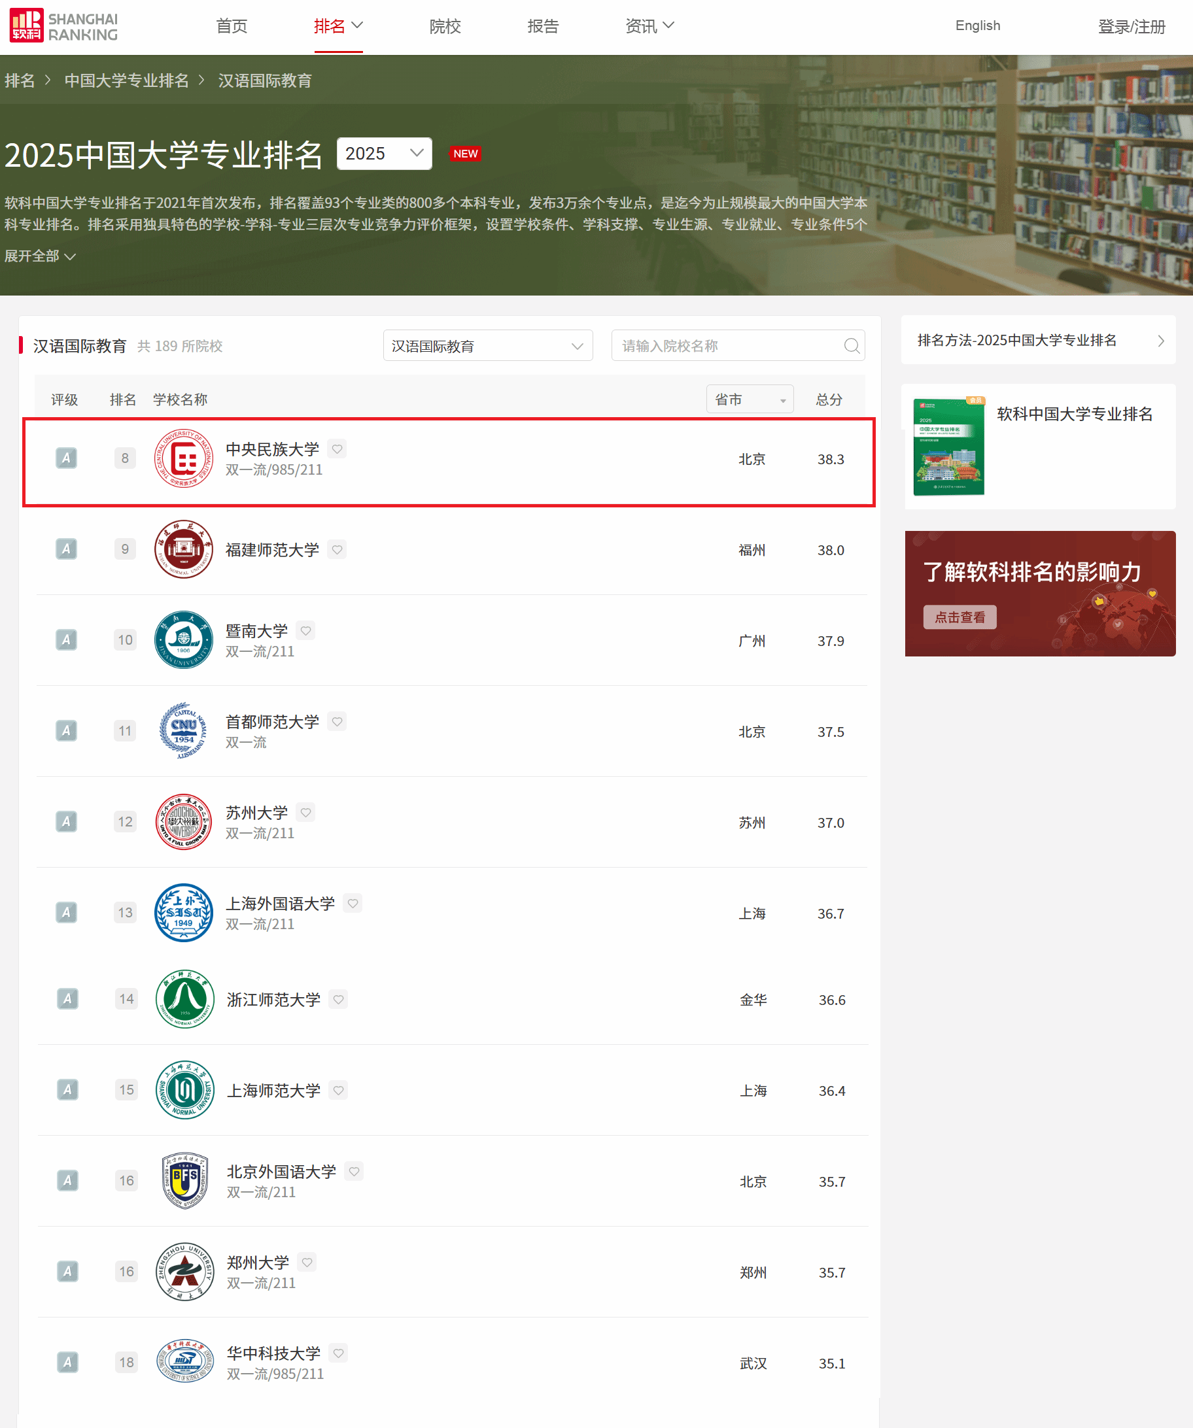Click the 点击查看 button
The image size is (1193, 1428).
959,617
